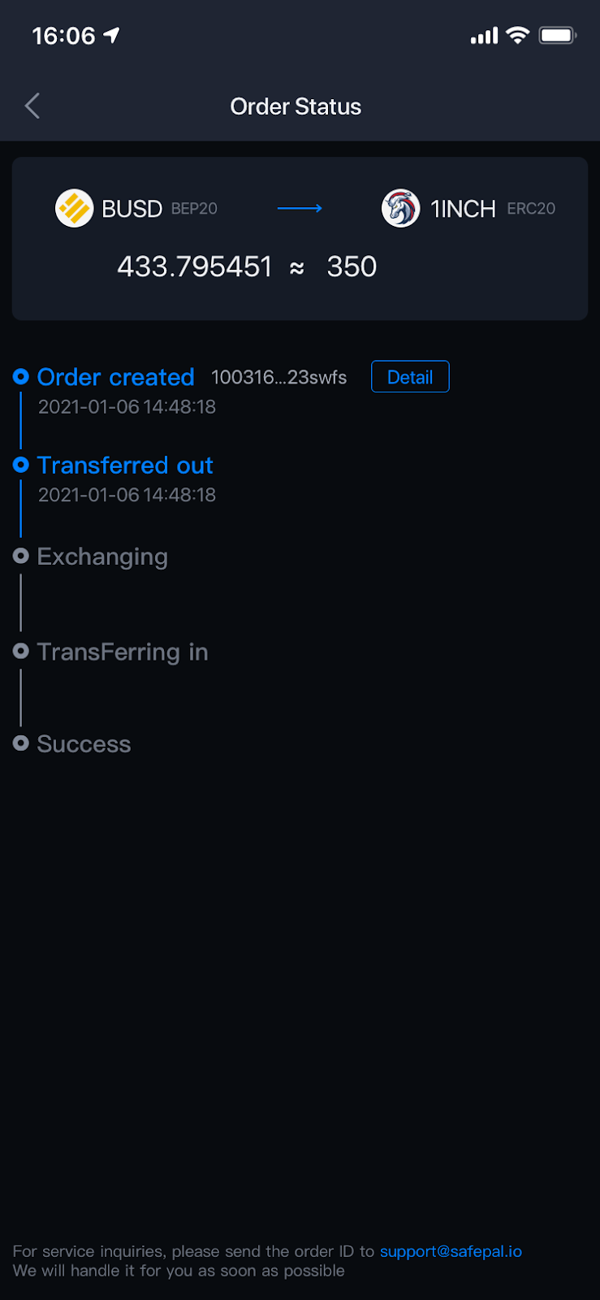Tap the BUSD coin logo
Screen dimensions: 600x1300
(x=74, y=209)
